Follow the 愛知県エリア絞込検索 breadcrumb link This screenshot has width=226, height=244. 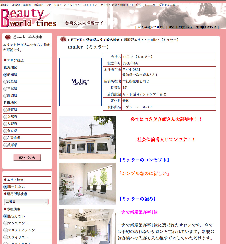click(x=103, y=40)
